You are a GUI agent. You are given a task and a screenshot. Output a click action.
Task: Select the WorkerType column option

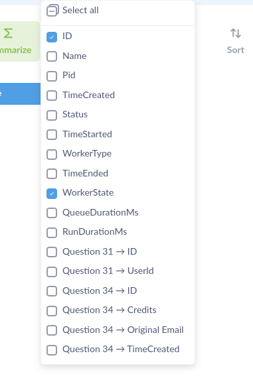pyautogui.click(x=52, y=155)
